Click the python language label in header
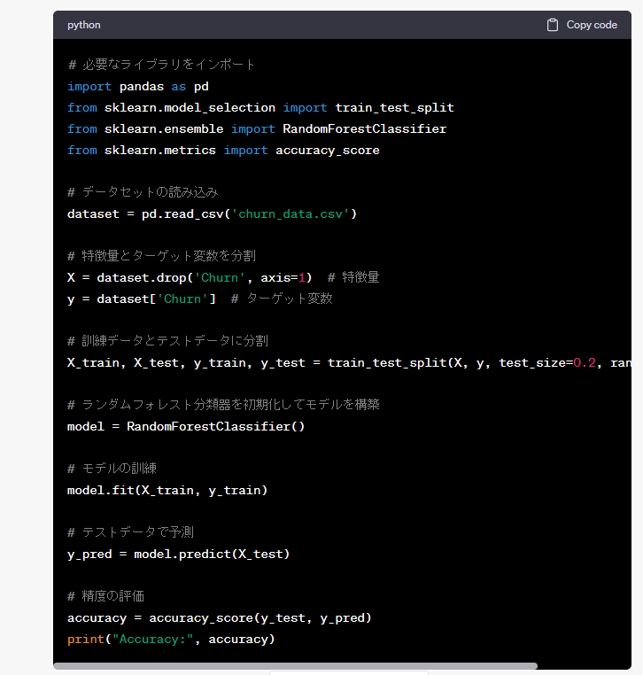The width and height of the screenshot is (643, 675). [x=84, y=25]
